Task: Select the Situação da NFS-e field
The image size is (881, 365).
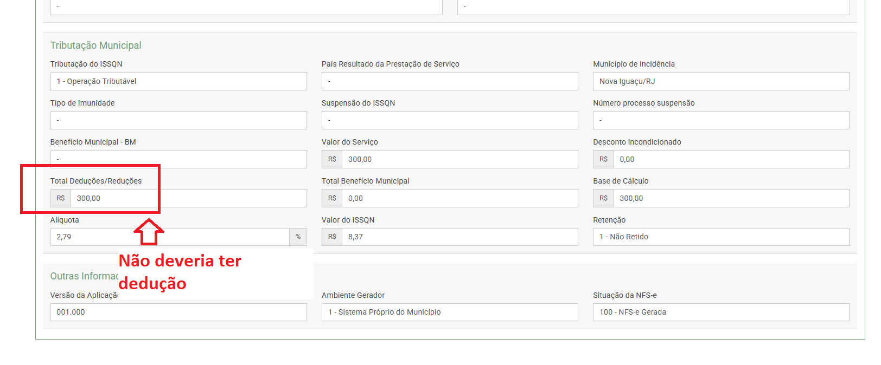Action: [721, 312]
